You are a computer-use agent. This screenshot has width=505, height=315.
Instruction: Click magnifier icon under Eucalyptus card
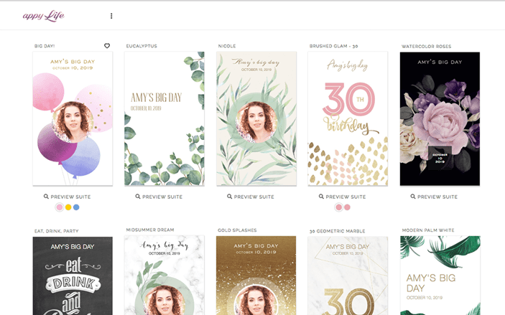pyautogui.click(x=138, y=197)
